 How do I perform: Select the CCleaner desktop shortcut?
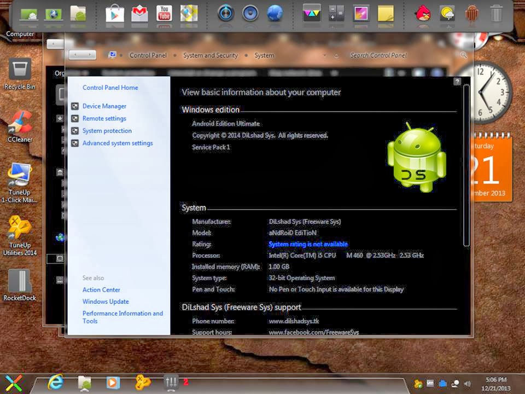click(x=20, y=126)
